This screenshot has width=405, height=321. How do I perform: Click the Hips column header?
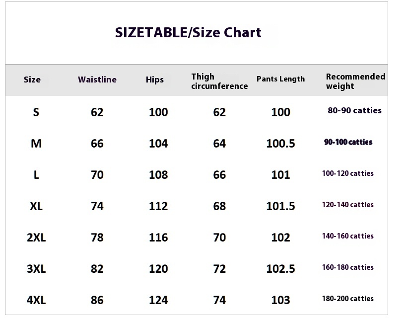(x=155, y=80)
